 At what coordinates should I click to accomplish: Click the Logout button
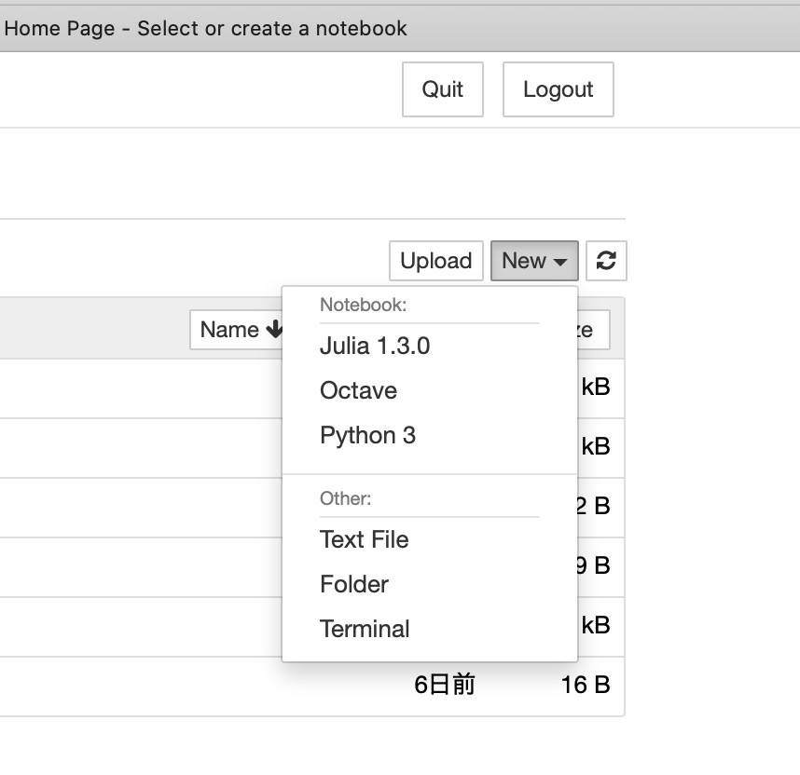tap(559, 89)
